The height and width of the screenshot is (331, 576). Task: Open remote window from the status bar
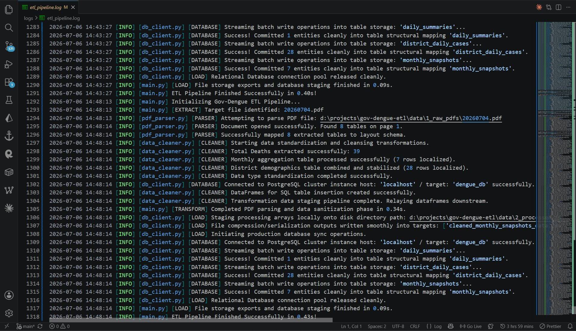coord(7,326)
